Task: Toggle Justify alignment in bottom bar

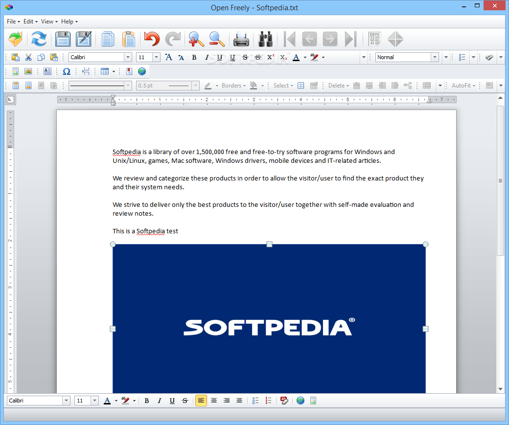Action: pyautogui.click(x=239, y=401)
